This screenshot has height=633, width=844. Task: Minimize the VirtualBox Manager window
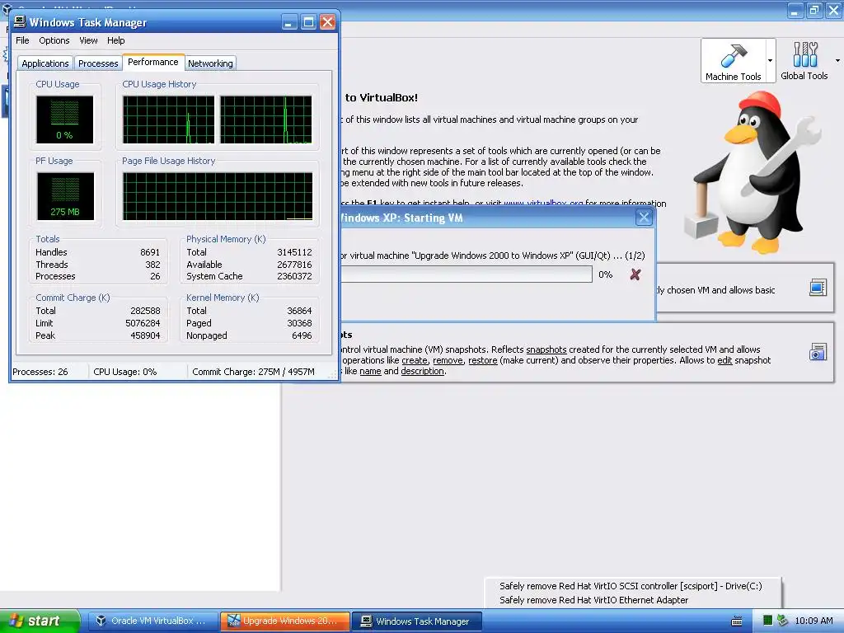(x=795, y=10)
